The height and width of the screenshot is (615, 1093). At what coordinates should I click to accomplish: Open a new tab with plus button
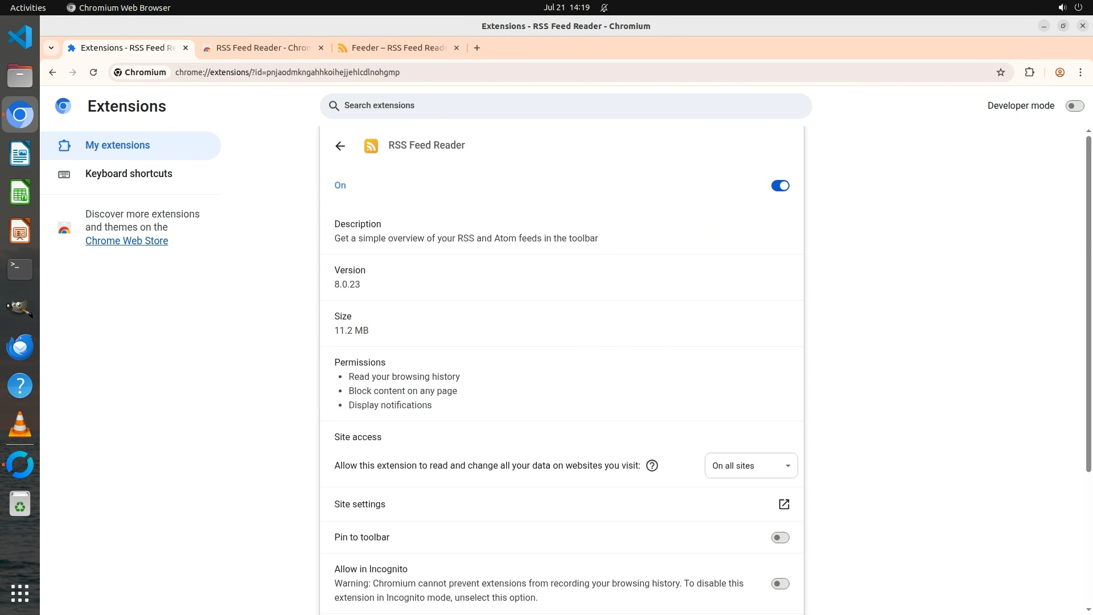[477, 48]
